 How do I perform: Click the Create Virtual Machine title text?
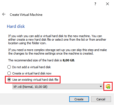pos(26,15)
